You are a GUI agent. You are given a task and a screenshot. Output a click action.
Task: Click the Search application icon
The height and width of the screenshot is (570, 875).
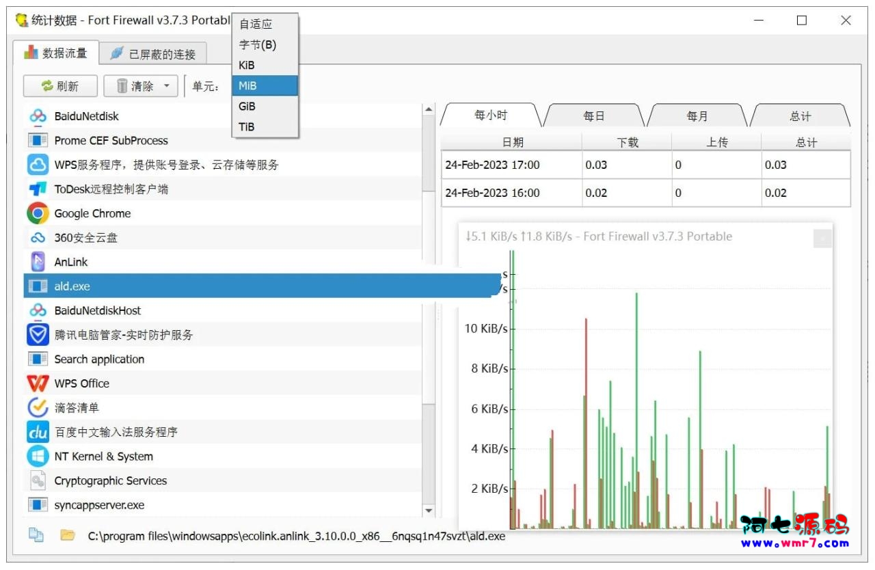pyautogui.click(x=38, y=359)
